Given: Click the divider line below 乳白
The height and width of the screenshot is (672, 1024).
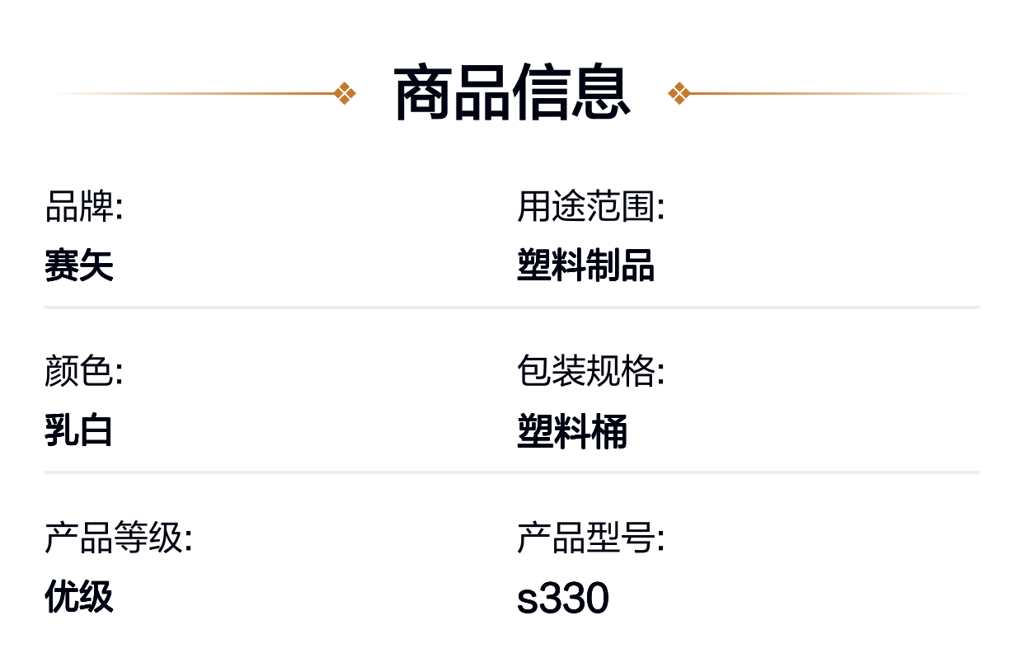Looking at the screenshot, I should point(512,472).
